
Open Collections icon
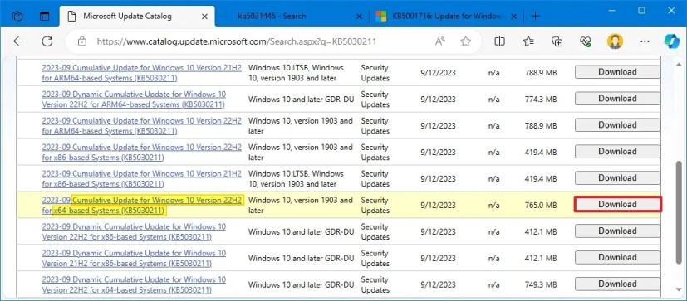(557, 41)
